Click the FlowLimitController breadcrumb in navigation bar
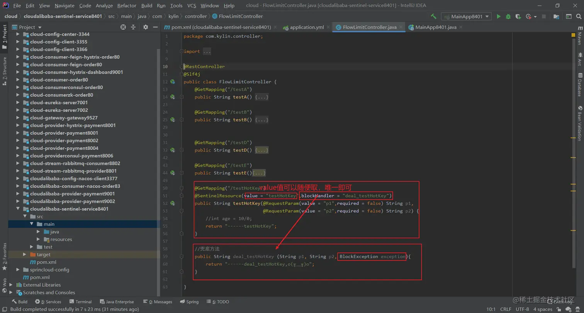Viewport: 584px width, 313px height. (237, 16)
